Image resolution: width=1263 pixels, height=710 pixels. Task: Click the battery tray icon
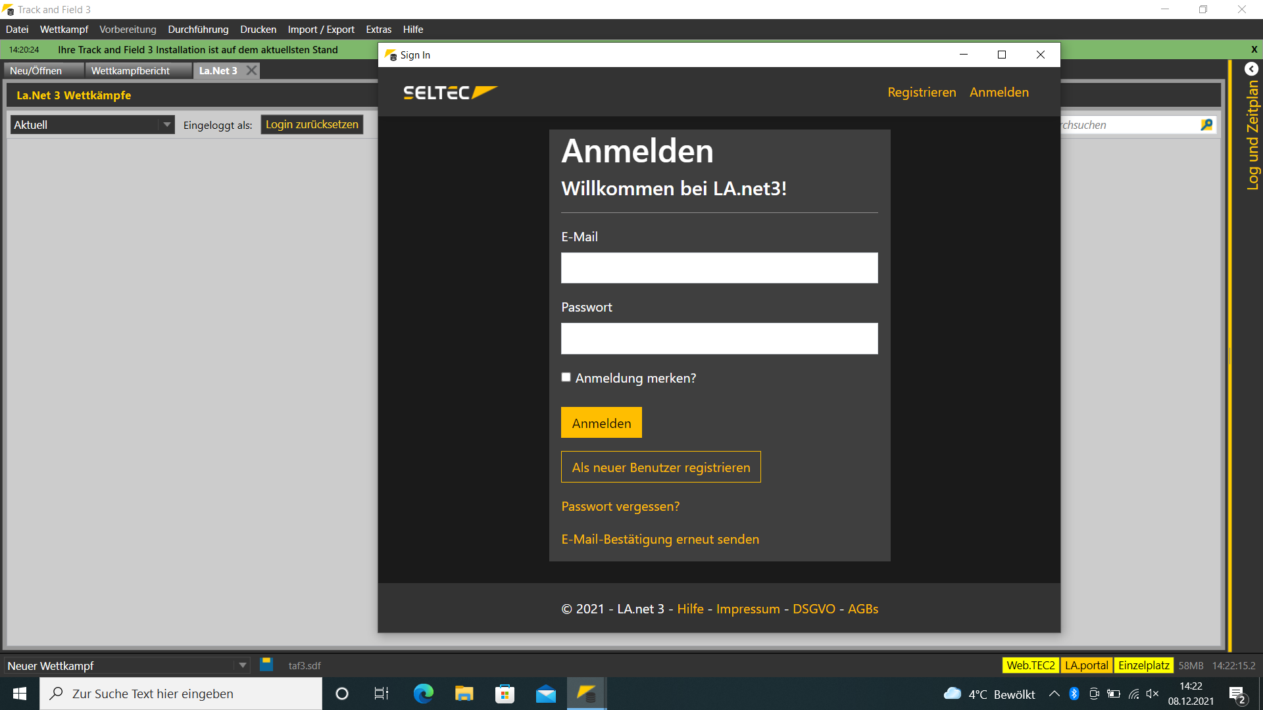coord(1114,694)
